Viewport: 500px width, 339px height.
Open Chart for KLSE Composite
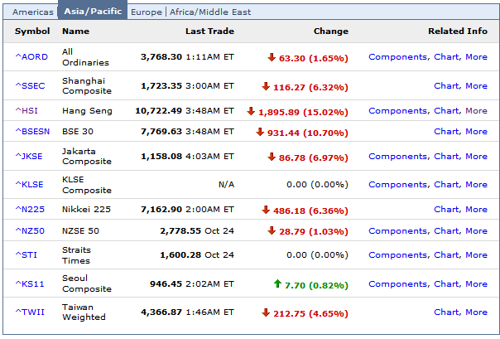446,185
